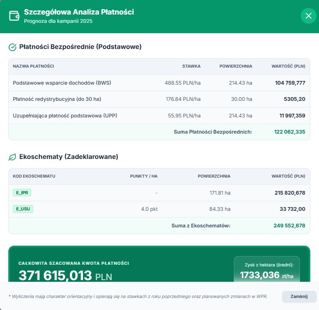The height and width of the screenshot is (310, 319).
Task: Close the payment analysis dialog with X
Action: coord(308,16)
